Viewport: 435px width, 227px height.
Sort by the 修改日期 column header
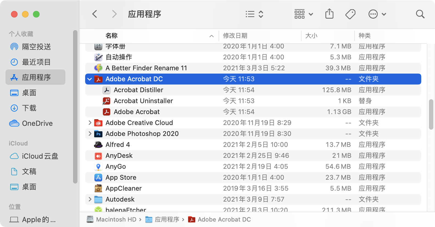click(x=235, y=36)
